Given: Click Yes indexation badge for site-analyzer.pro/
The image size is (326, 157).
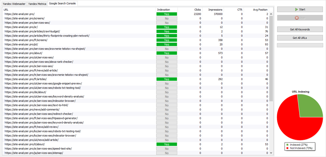Looking at the screenshot, I should pos(167,14).
